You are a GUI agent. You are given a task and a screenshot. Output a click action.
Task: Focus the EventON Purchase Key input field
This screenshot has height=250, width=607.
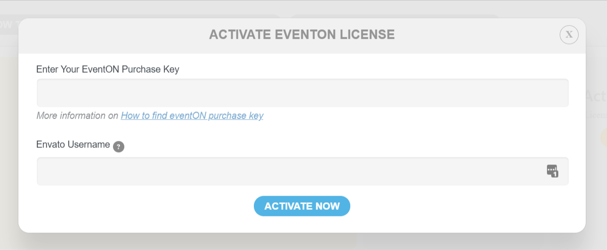point(303,93)
